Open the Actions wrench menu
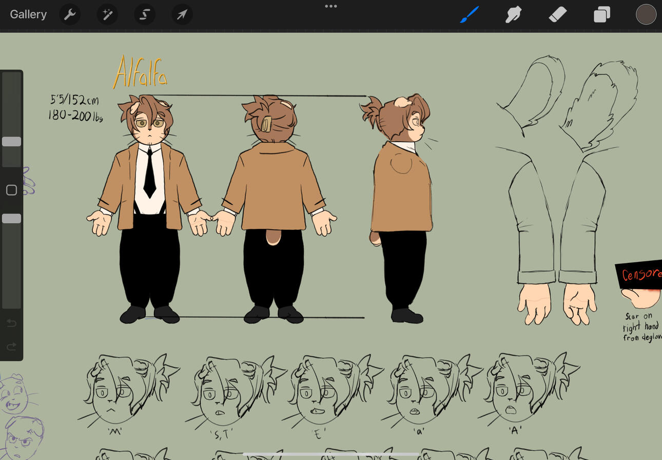The height and width of the screenshot is (460, 662). click(70, 14)
